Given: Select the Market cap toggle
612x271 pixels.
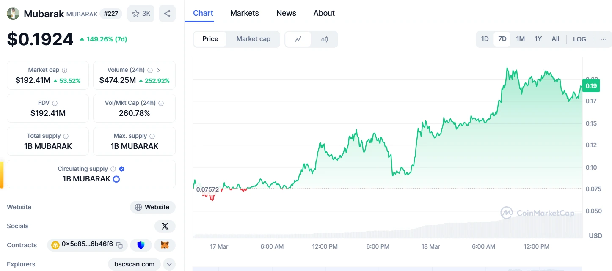Looking at the screenshot, I should coord(253,39).
